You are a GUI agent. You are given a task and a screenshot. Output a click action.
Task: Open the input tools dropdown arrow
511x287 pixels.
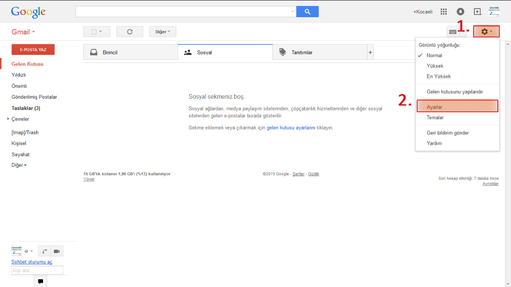point(463,32)
